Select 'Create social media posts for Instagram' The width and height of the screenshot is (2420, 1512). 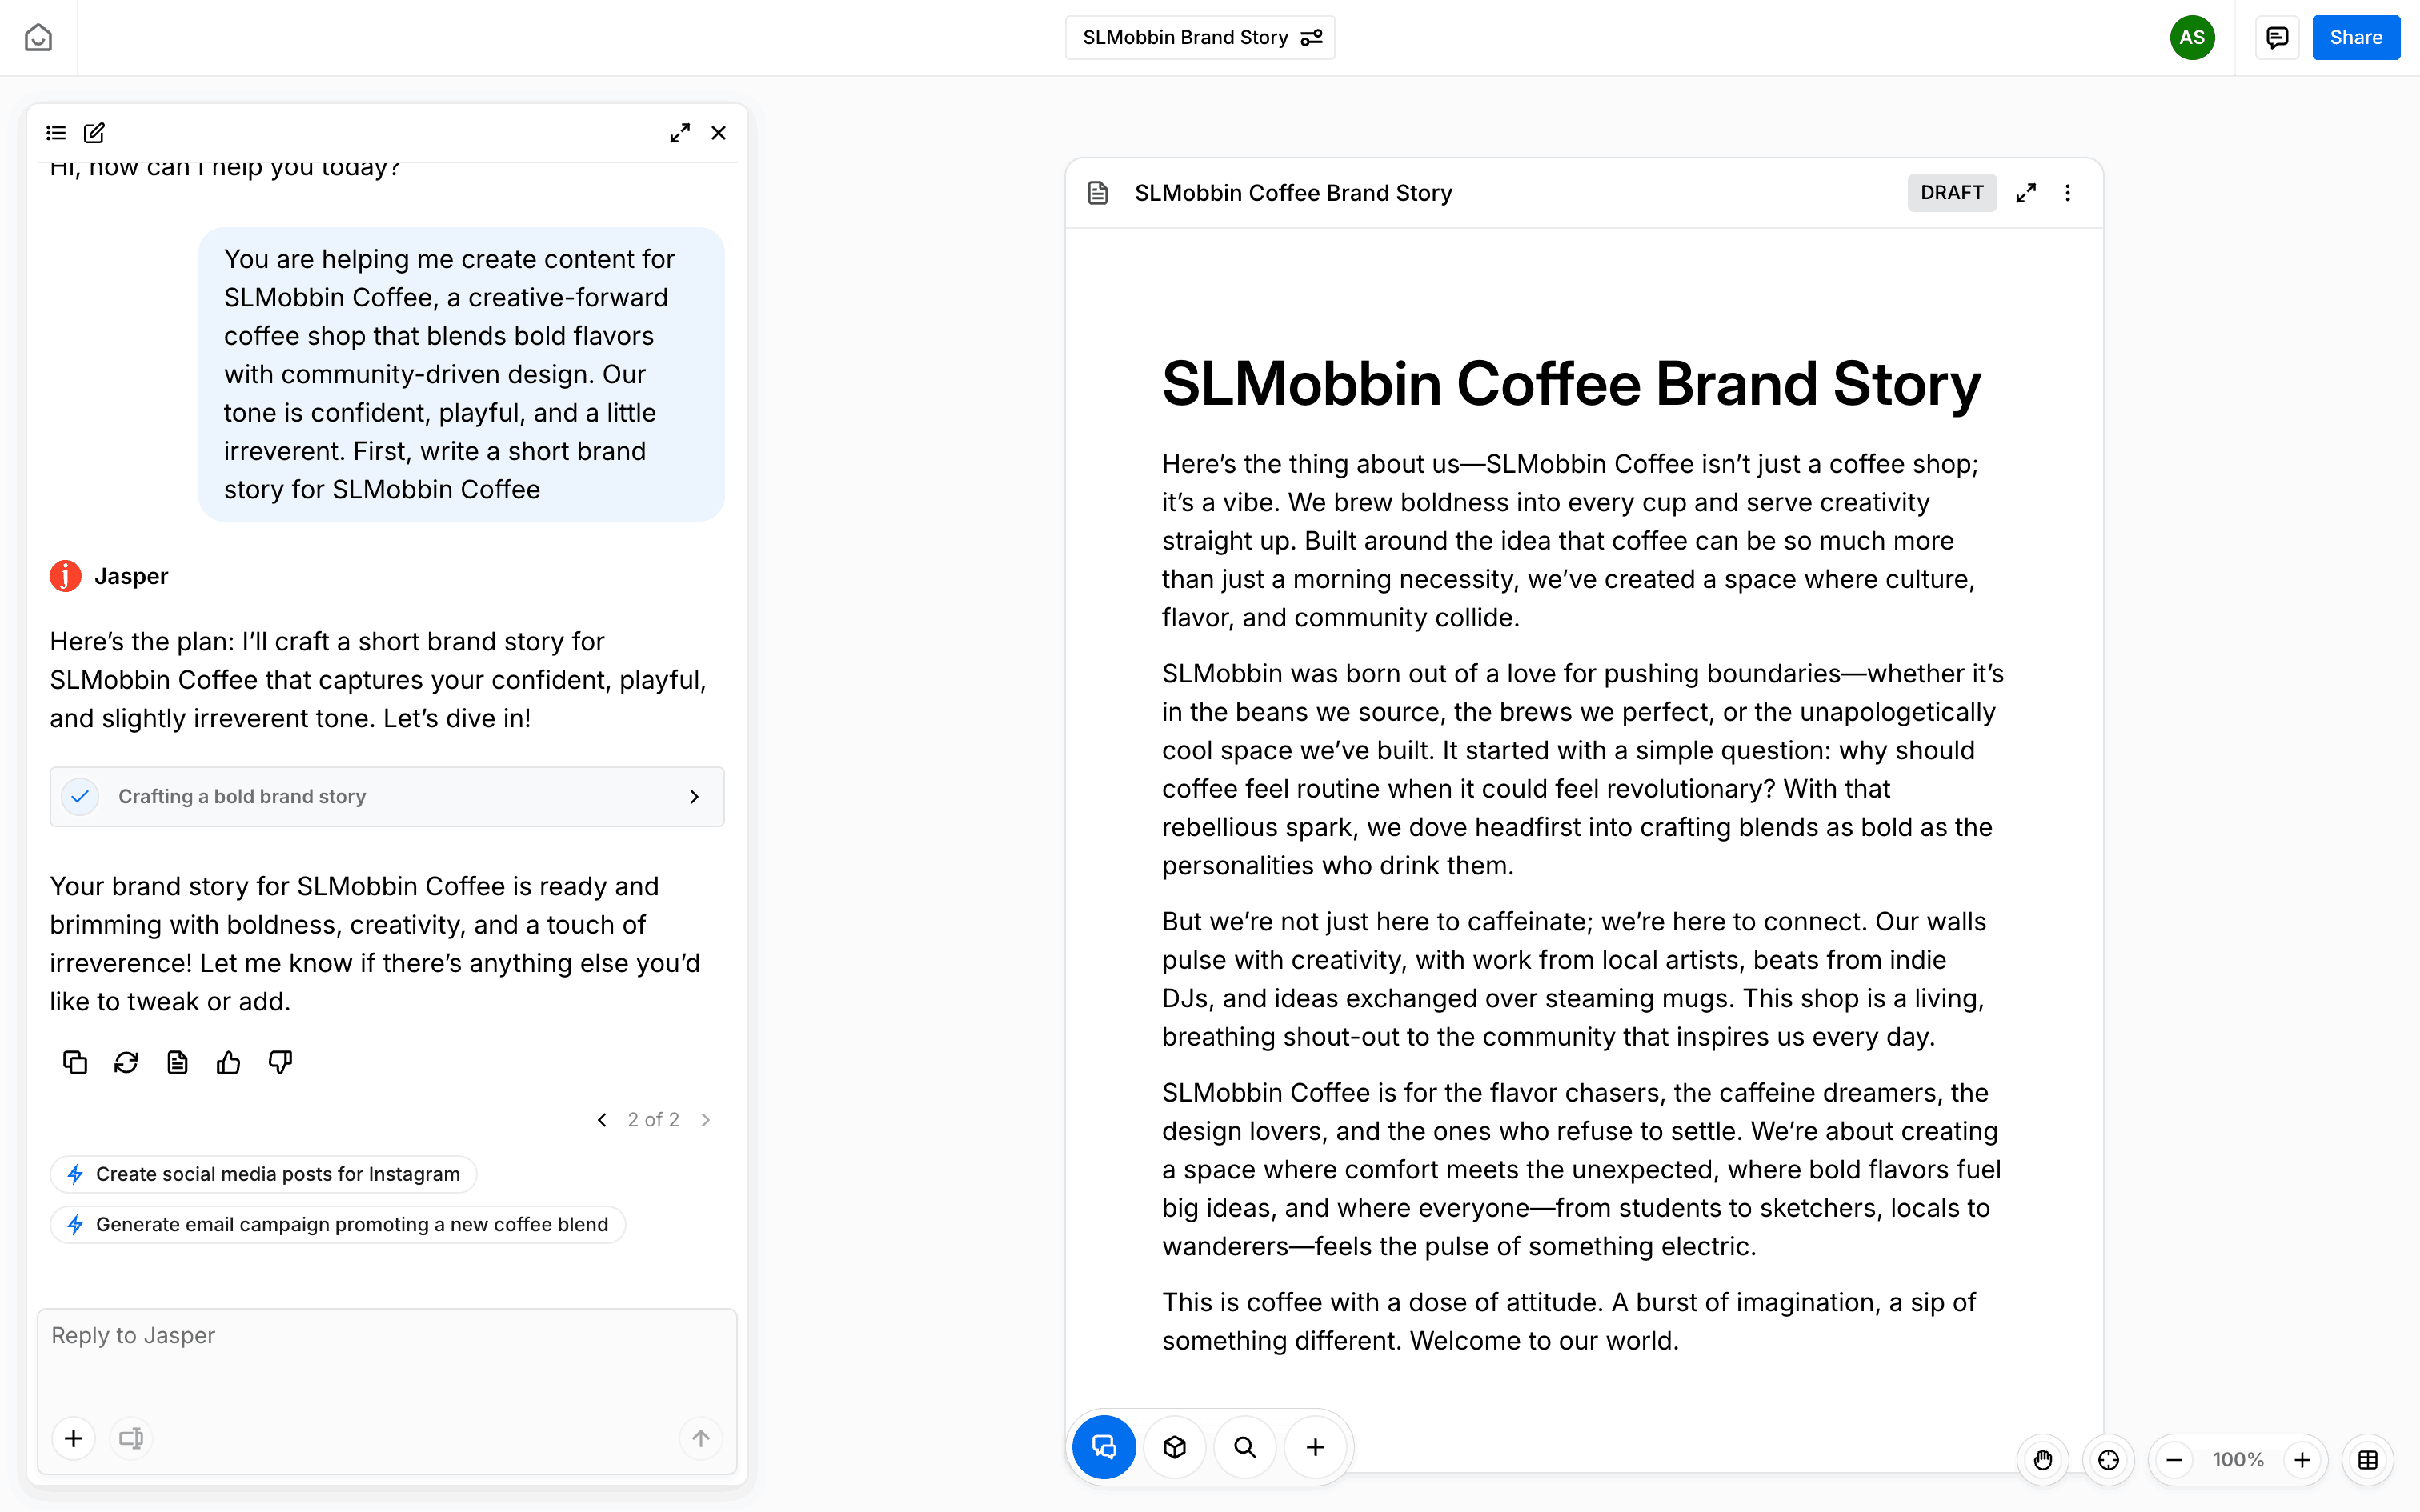pos(262,1174)
